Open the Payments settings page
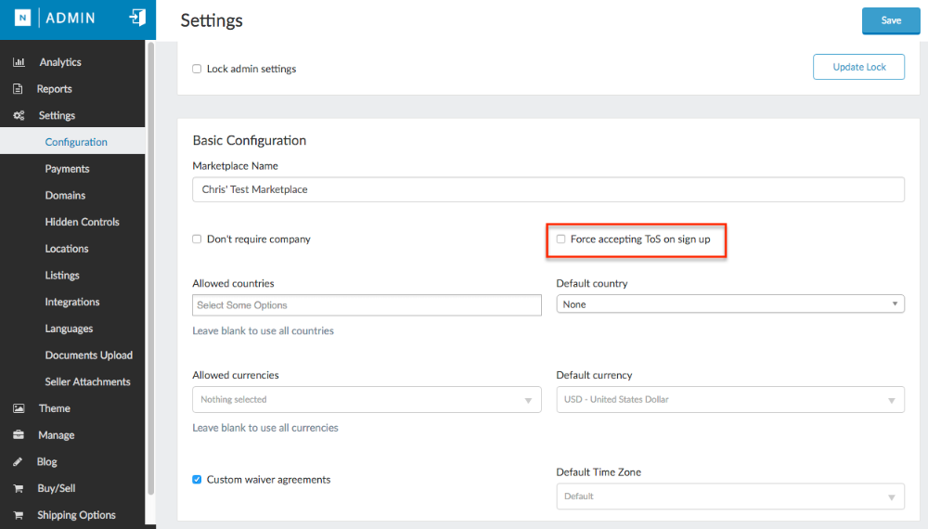This screenshot has height=529, width=928. (x=67, y=169)
